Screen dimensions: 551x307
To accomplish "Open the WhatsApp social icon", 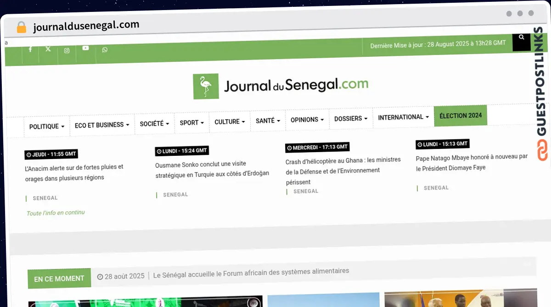I will [105, 49].
